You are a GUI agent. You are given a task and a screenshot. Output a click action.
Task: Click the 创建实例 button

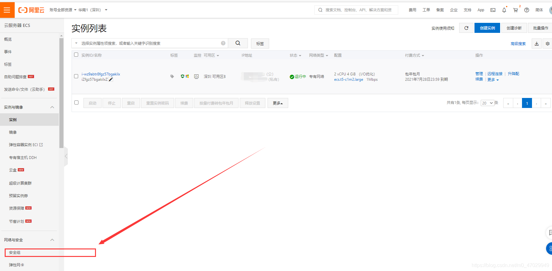(487, 28)
